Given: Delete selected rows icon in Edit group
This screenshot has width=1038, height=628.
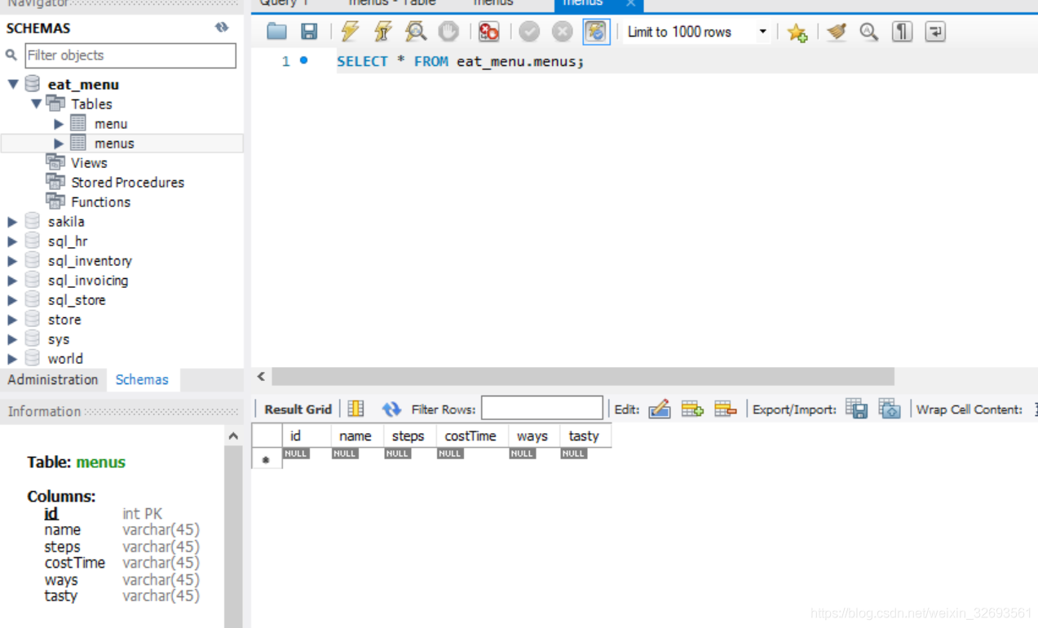Looking at the screenshot, I should [x=725, y=409].
